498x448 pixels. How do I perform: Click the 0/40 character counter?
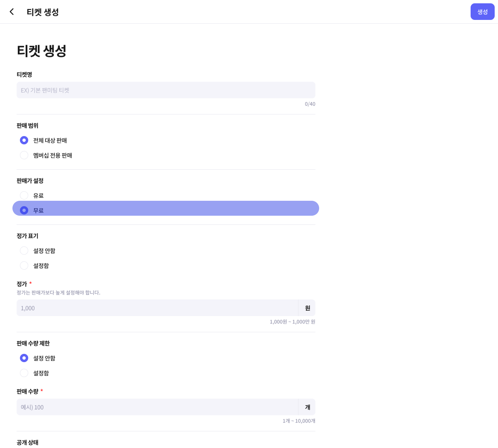(x=310, y=104)
